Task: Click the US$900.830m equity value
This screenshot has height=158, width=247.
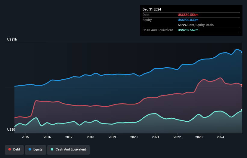Action: pos(188,20)
